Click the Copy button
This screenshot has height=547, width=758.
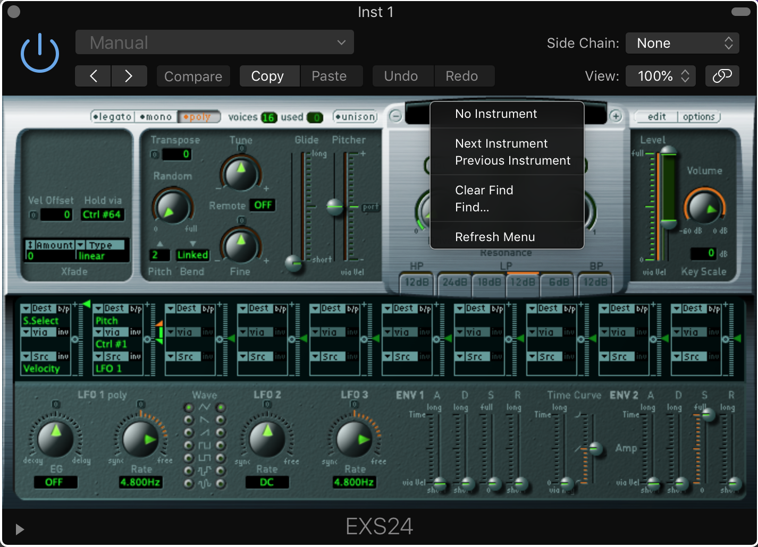(267, 76)
